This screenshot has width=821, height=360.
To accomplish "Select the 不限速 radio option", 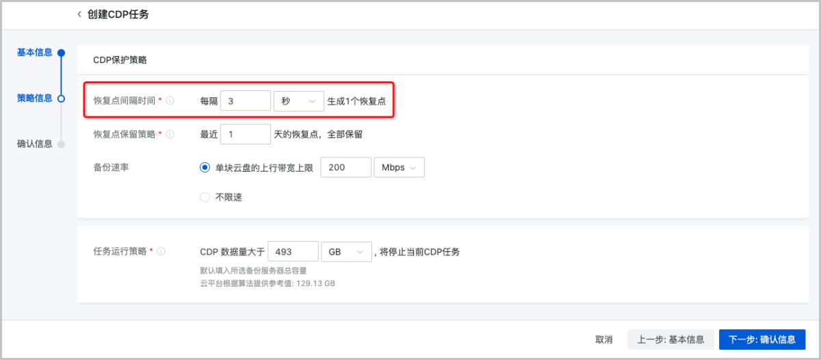I will coord(205,197).
